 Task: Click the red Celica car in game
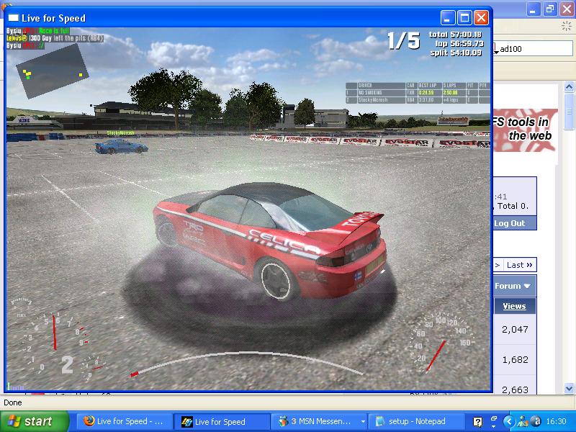271,242
